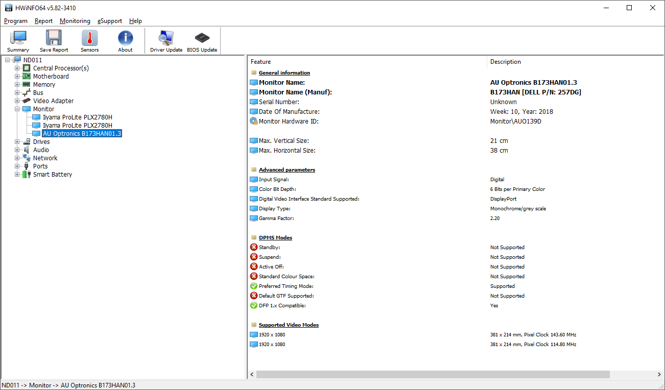The width and height of the screenshot is (665, 390).
Task: Select first Iiyama ProLite PLX2780H monitor
Action: (x=78, y=117)
